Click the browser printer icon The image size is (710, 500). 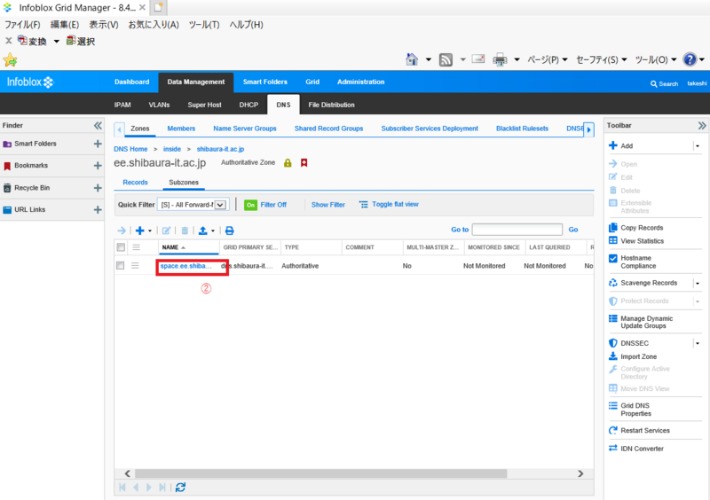click(x=500, y=59)
